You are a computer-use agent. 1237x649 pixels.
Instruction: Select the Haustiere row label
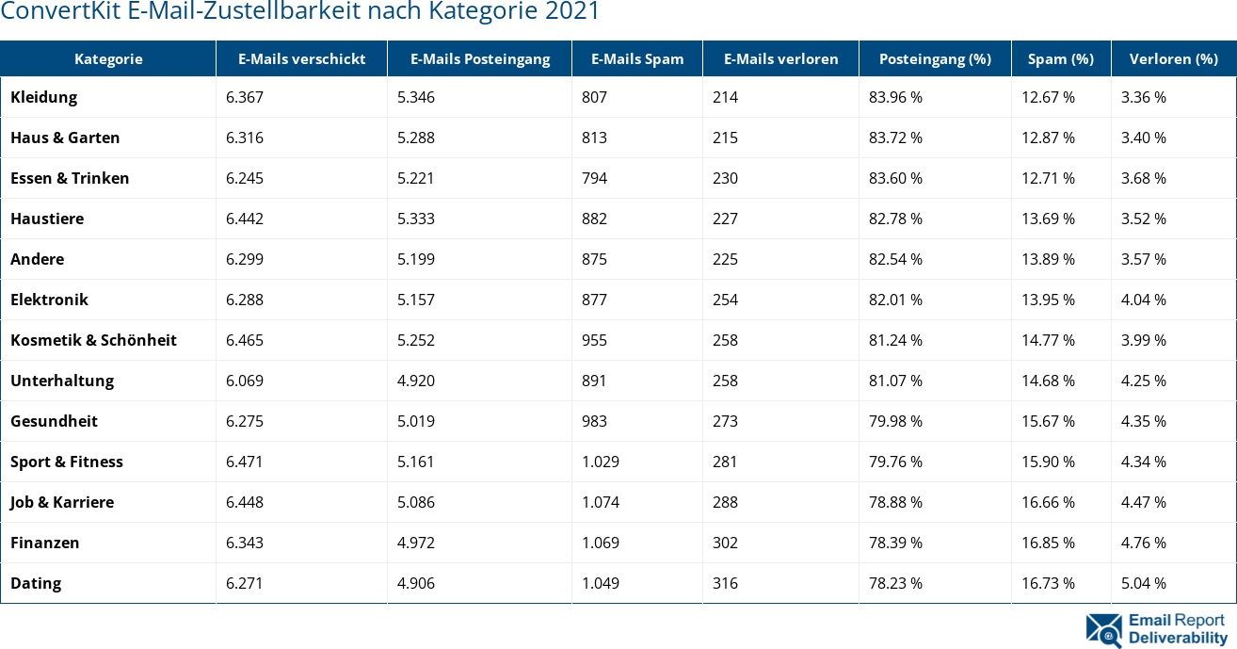point(47,219)
